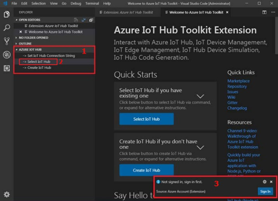This screenshot has width=278, height=201.
Task: Click the blue Select IoT Hub button
Action: pyautogui.click(x=147, y=119)
